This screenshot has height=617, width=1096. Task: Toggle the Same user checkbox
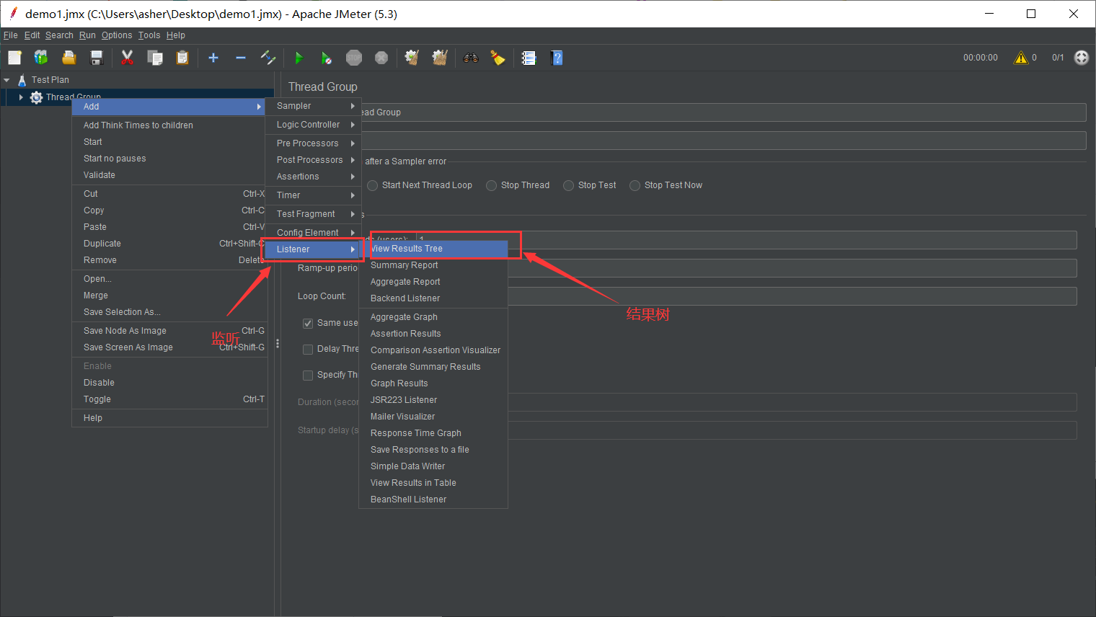pyautogui.click(x=308, y=323)
